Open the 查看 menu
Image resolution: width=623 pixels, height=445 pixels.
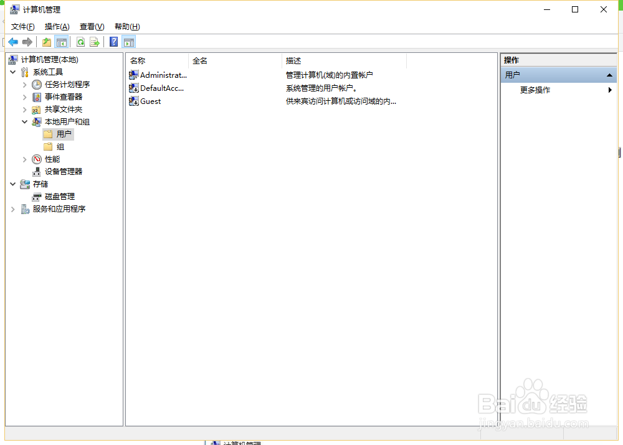(91, 26)
